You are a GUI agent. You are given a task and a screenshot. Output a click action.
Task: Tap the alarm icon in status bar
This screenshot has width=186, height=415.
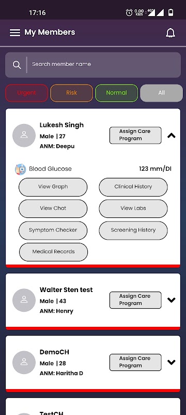point(129,12)
